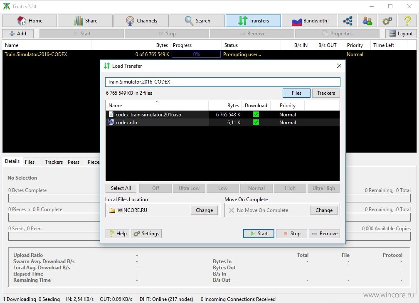This screenshot has width=419, height=303.
Task: Click the sort arrow above Name column in dialog
Action: [158, 101]
